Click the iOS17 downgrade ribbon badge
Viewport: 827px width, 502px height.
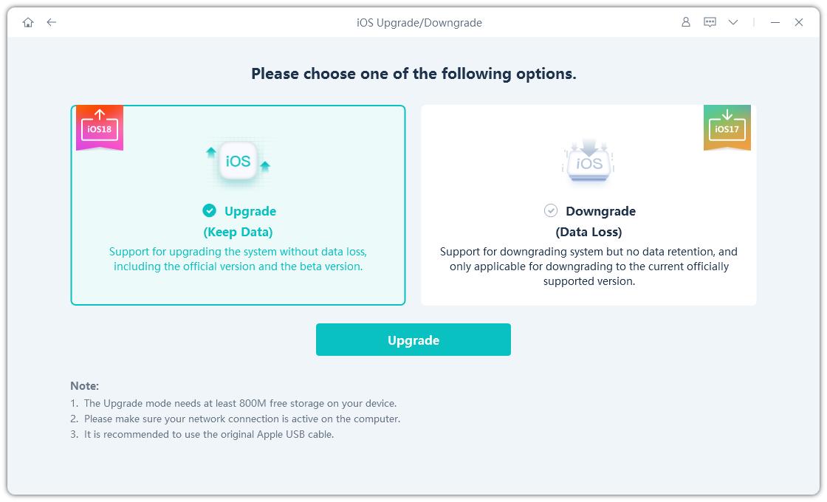[x=727, y=128]
